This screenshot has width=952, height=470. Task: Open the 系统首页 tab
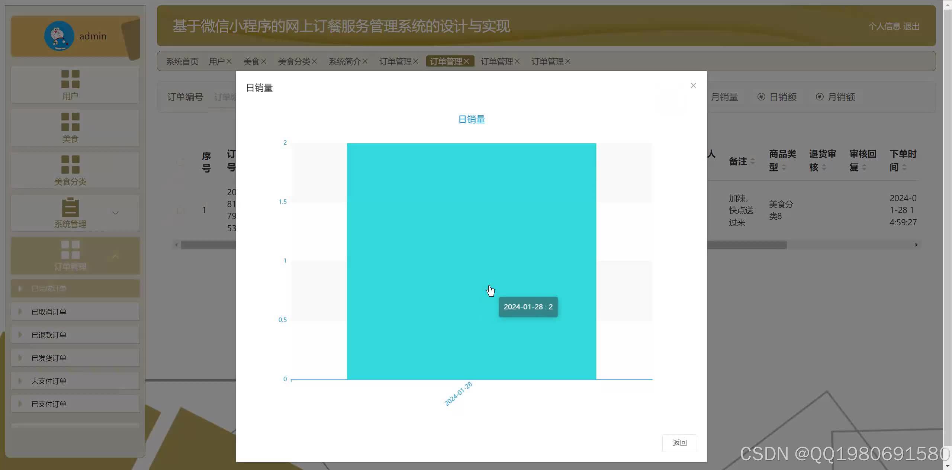[x=182, y=61]
